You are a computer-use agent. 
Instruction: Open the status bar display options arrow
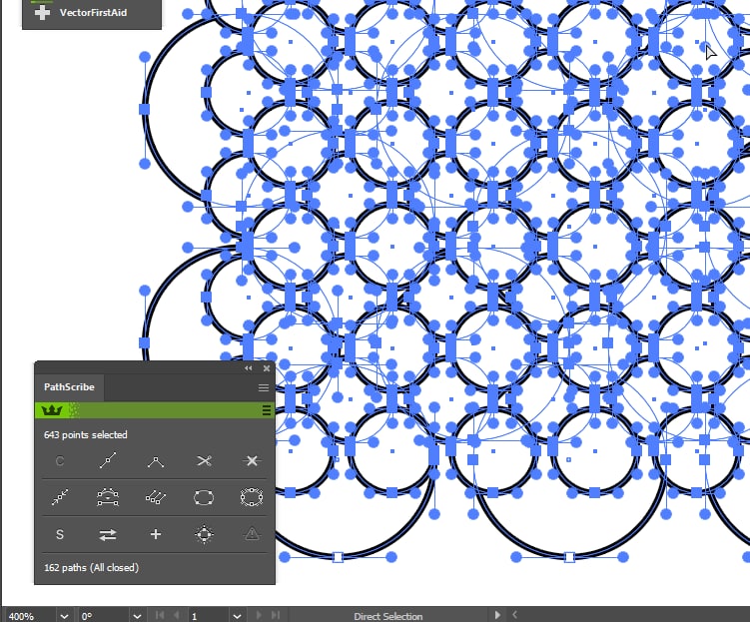tap(497, 615)
